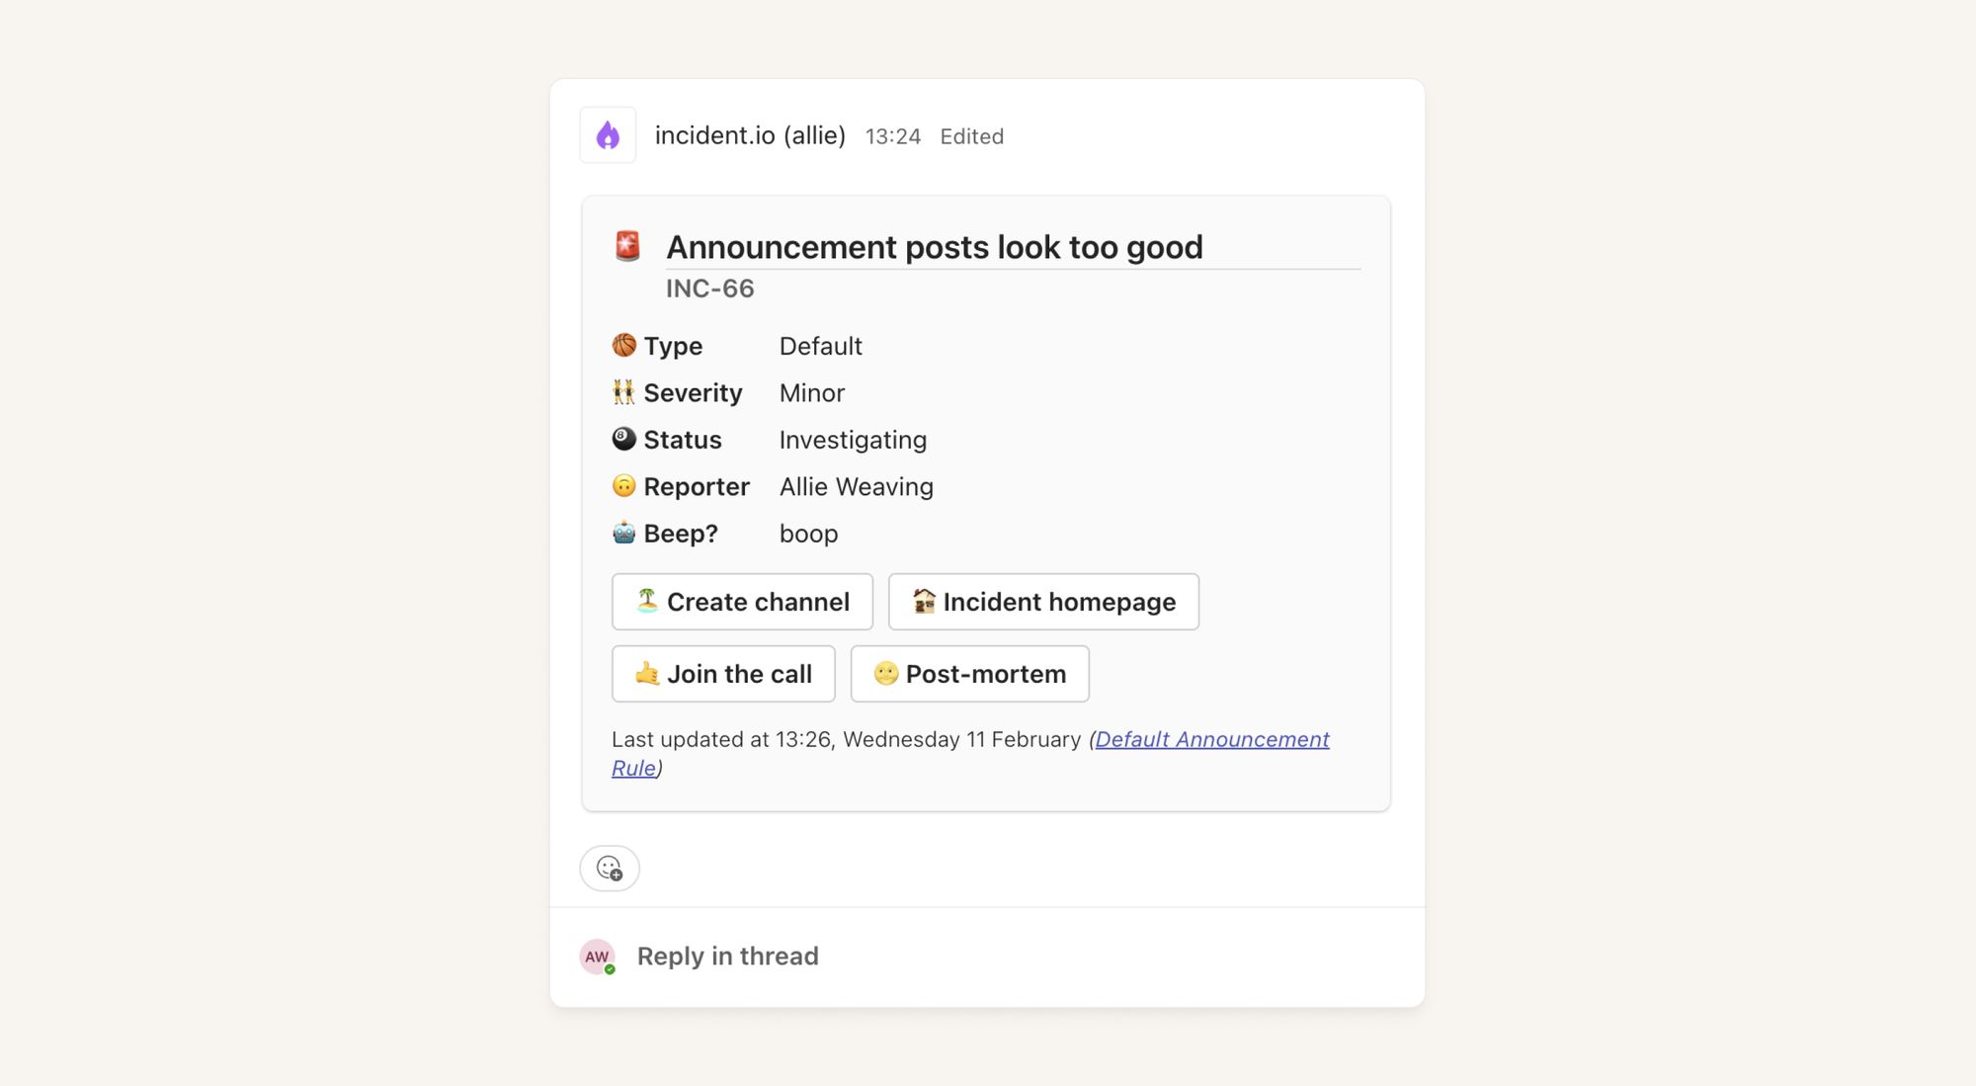Click the 8-ball emoji beside Status
This screenshot has height=1086, width=1976.
click(623, 439)
